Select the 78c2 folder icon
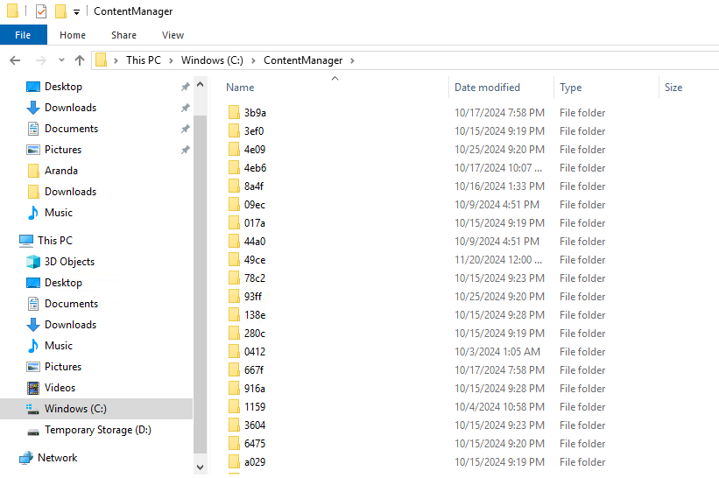This screenshot has width=719, height=478. click(x=234, y=278)
